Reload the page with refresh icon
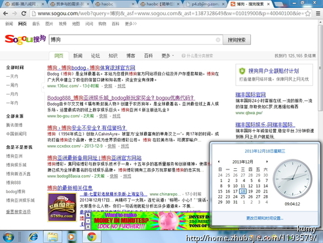The width and height of the screenshot is (323, 243). (24, 14)
